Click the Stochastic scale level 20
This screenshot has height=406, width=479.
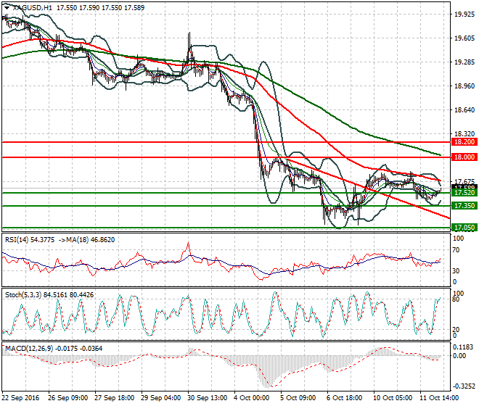456,330
